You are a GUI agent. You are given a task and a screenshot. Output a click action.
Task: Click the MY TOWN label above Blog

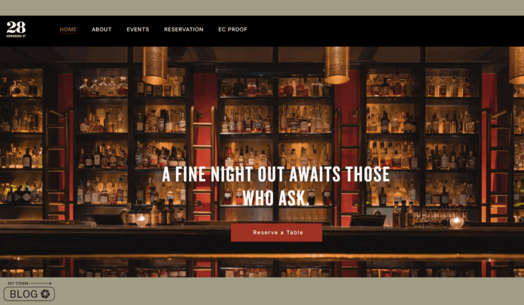(18, 284)
